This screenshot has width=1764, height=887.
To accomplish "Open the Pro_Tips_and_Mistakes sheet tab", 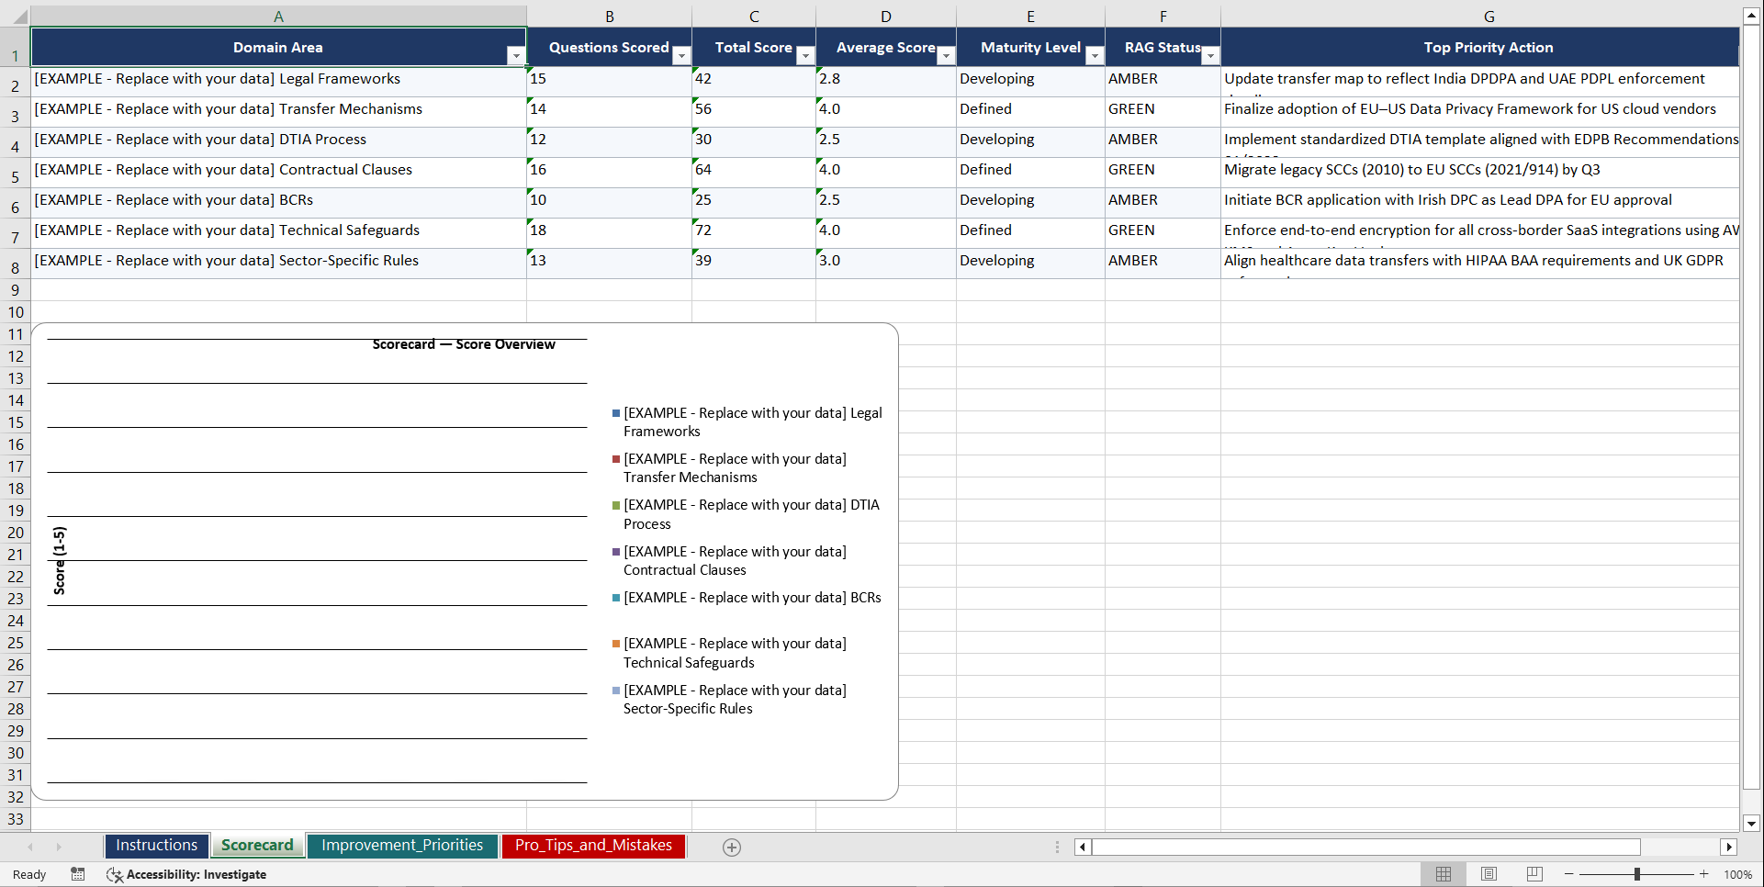I will tap(593, 846).
